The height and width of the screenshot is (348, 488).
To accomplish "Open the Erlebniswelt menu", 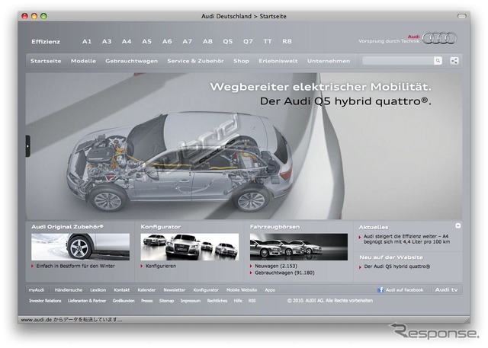I will 278,61.
